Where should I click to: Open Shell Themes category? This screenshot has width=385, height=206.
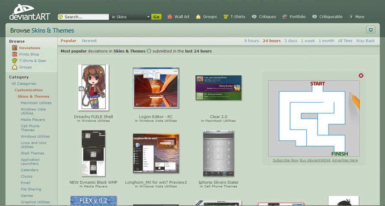click(33, 153)
